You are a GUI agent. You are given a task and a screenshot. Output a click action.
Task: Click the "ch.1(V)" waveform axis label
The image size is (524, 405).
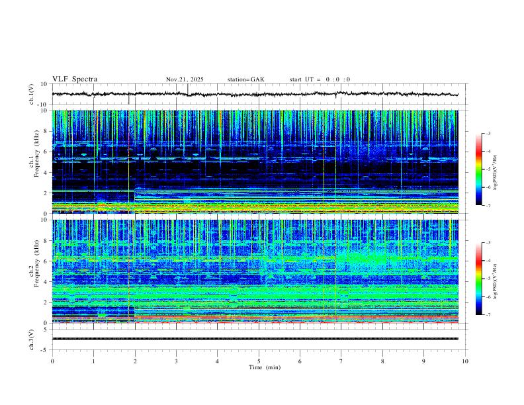pyautogui.click(x=32, y=94)
